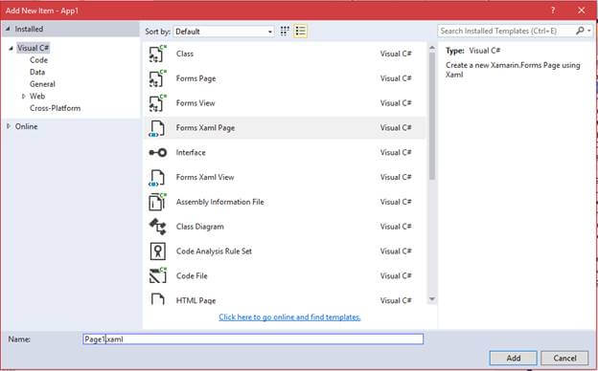Image resolution: width=598 pixels, height=371 pixels.
Task: Click the Name text field
Action: pos(253,339)
